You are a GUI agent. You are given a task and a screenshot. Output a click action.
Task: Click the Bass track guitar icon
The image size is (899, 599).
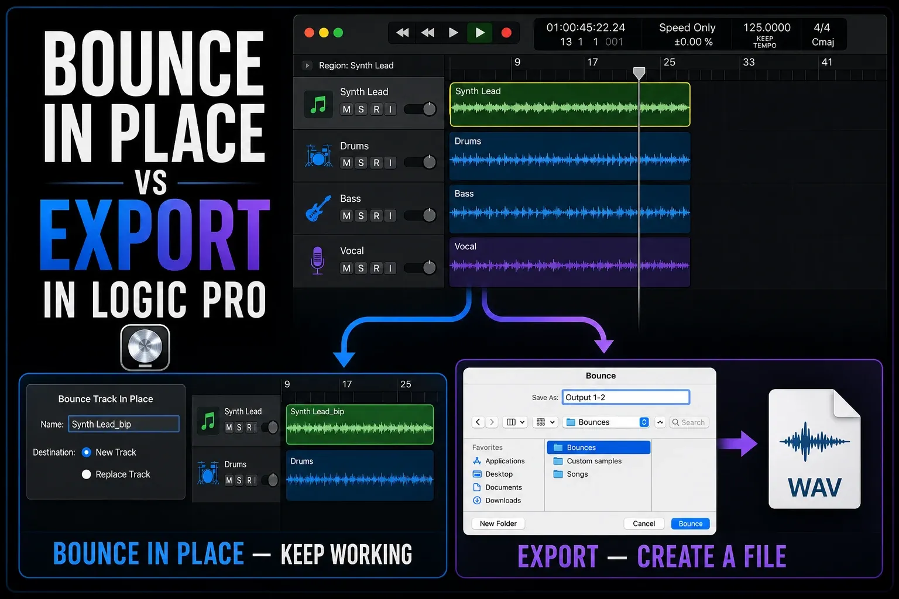[318, 208]
